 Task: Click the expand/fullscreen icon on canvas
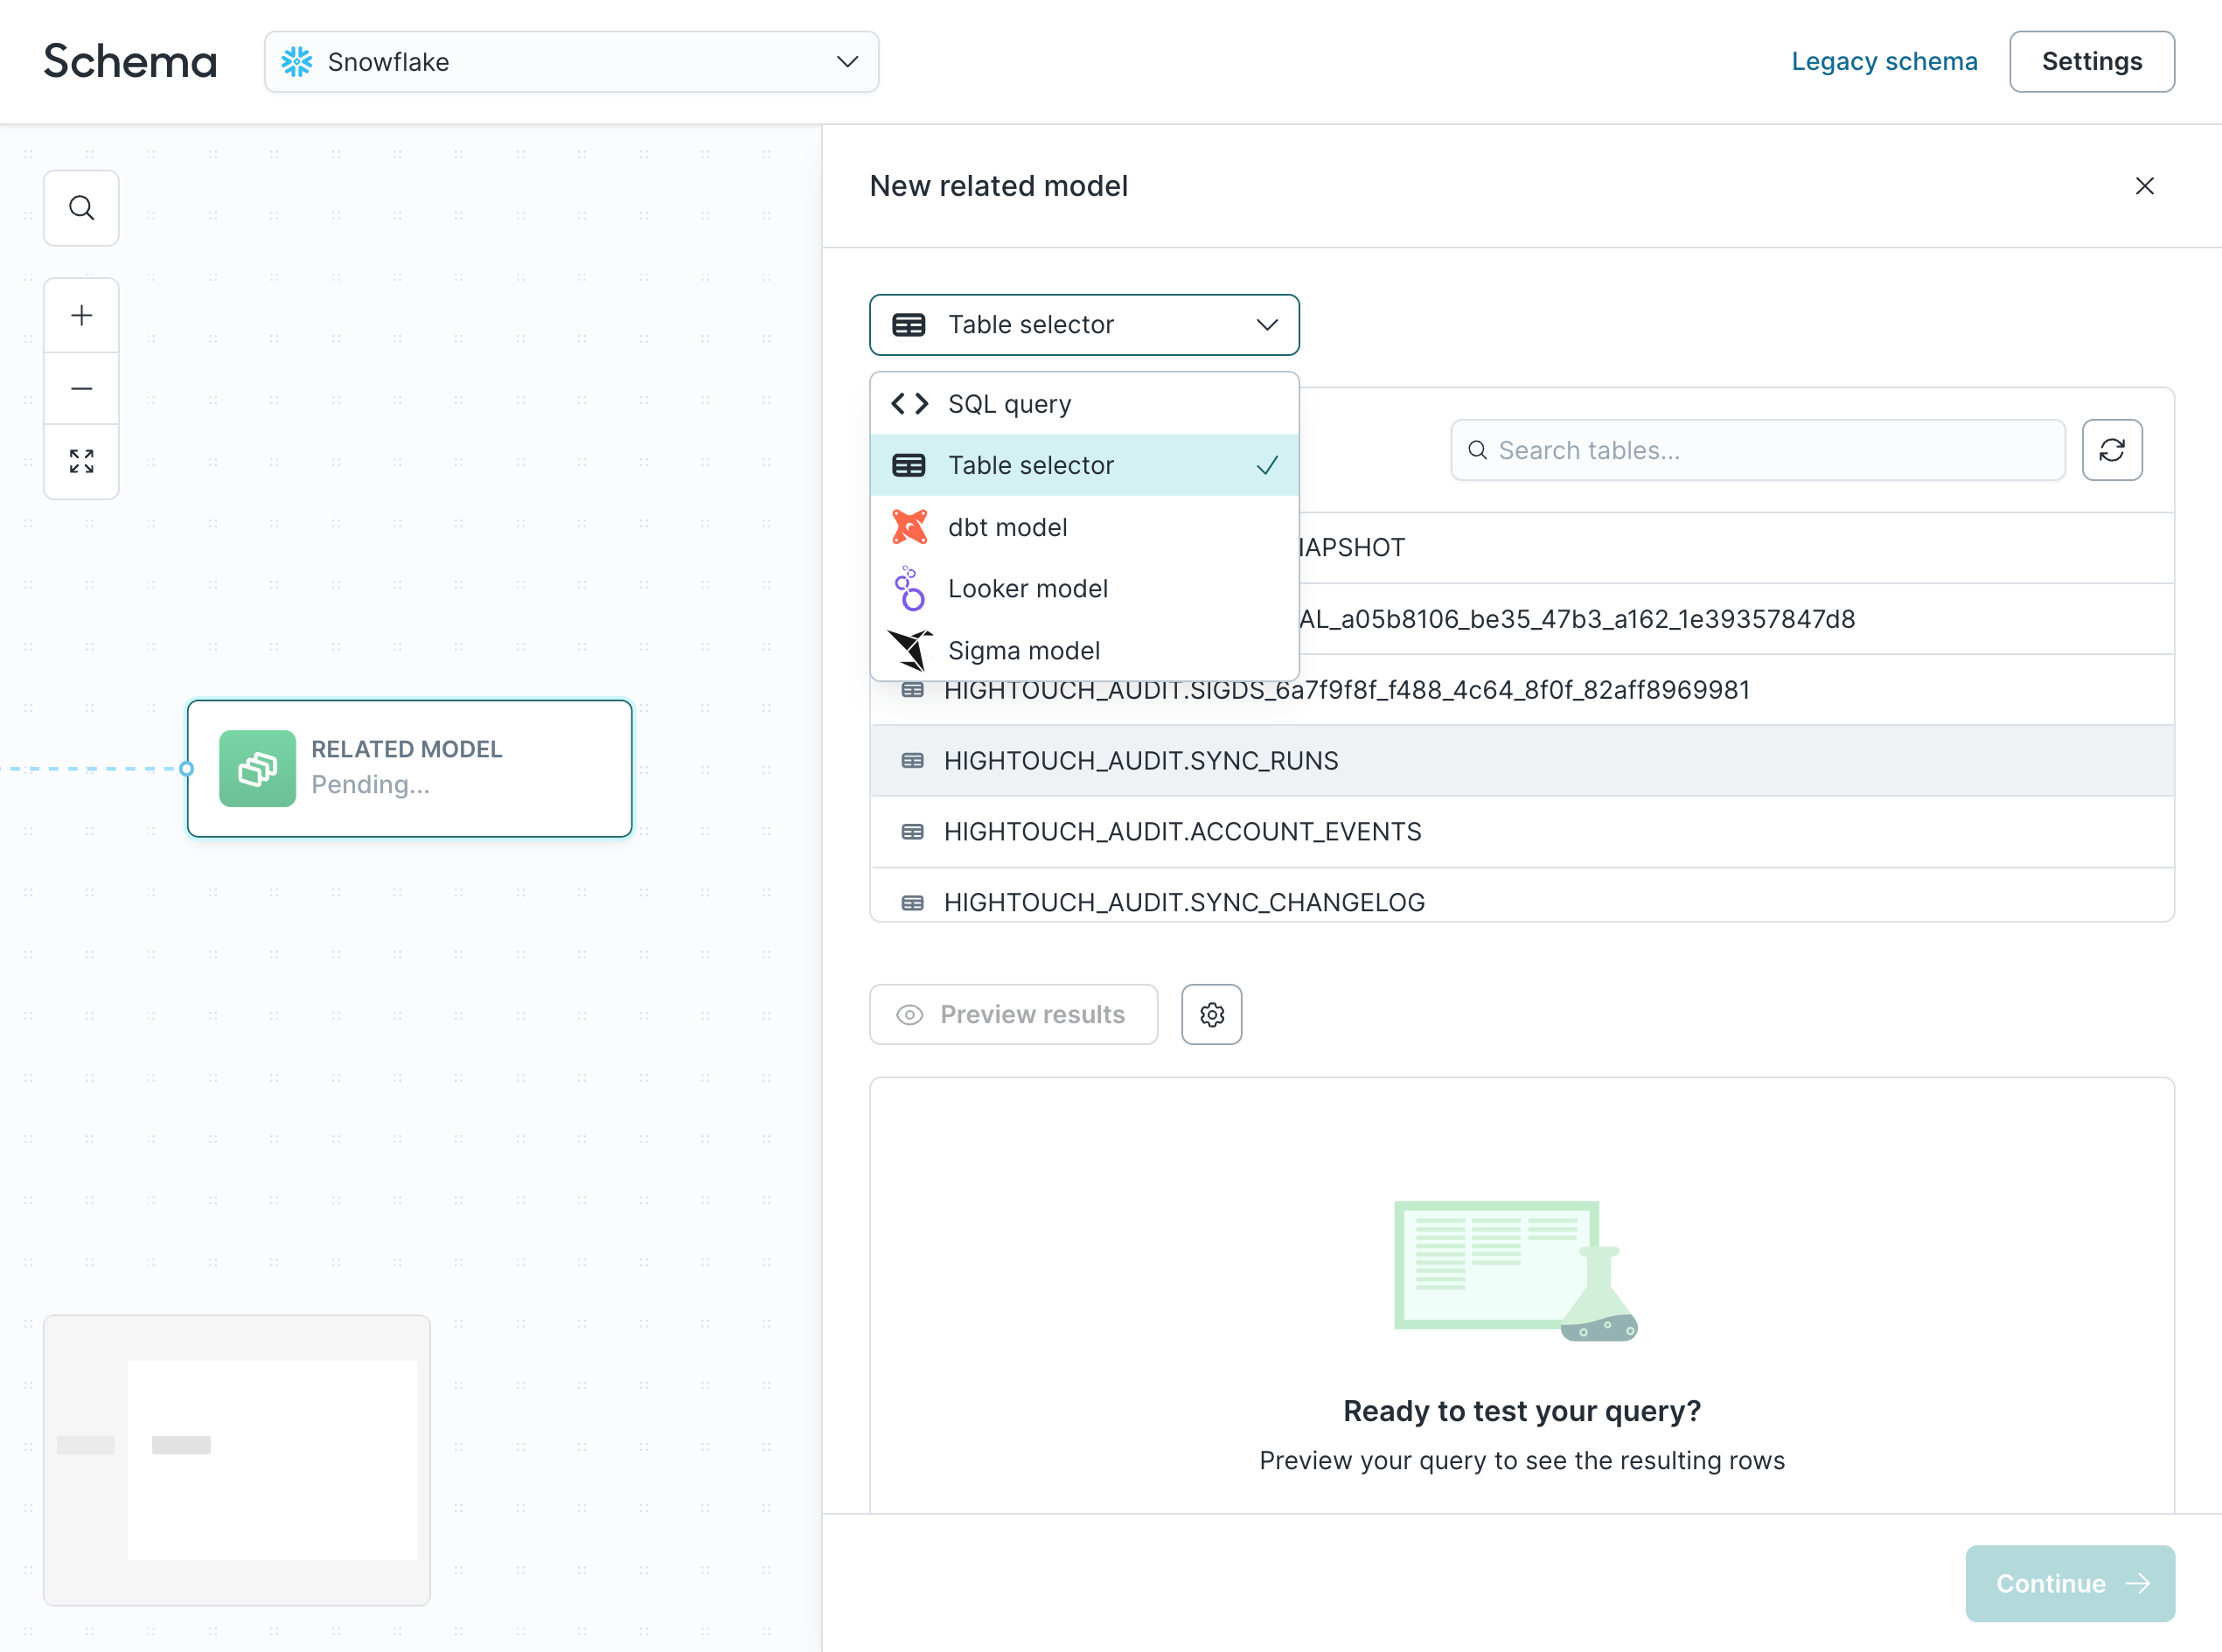(x=81, y=460)
